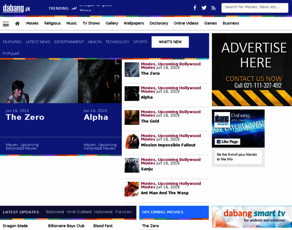Filter latest updates by Hollywood
Image resolution: width=292 pixels, height=230 pixels.
pos(103,212)
